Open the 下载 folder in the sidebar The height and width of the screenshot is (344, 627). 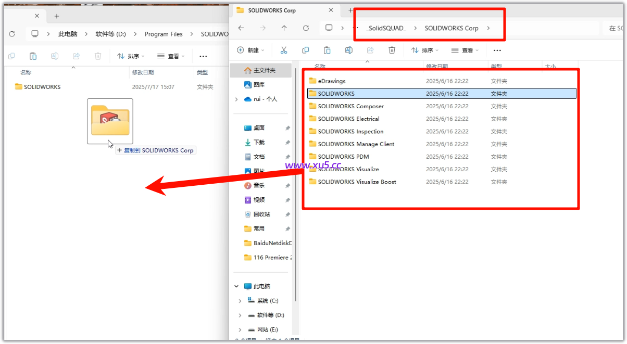[x=258, y=142]
